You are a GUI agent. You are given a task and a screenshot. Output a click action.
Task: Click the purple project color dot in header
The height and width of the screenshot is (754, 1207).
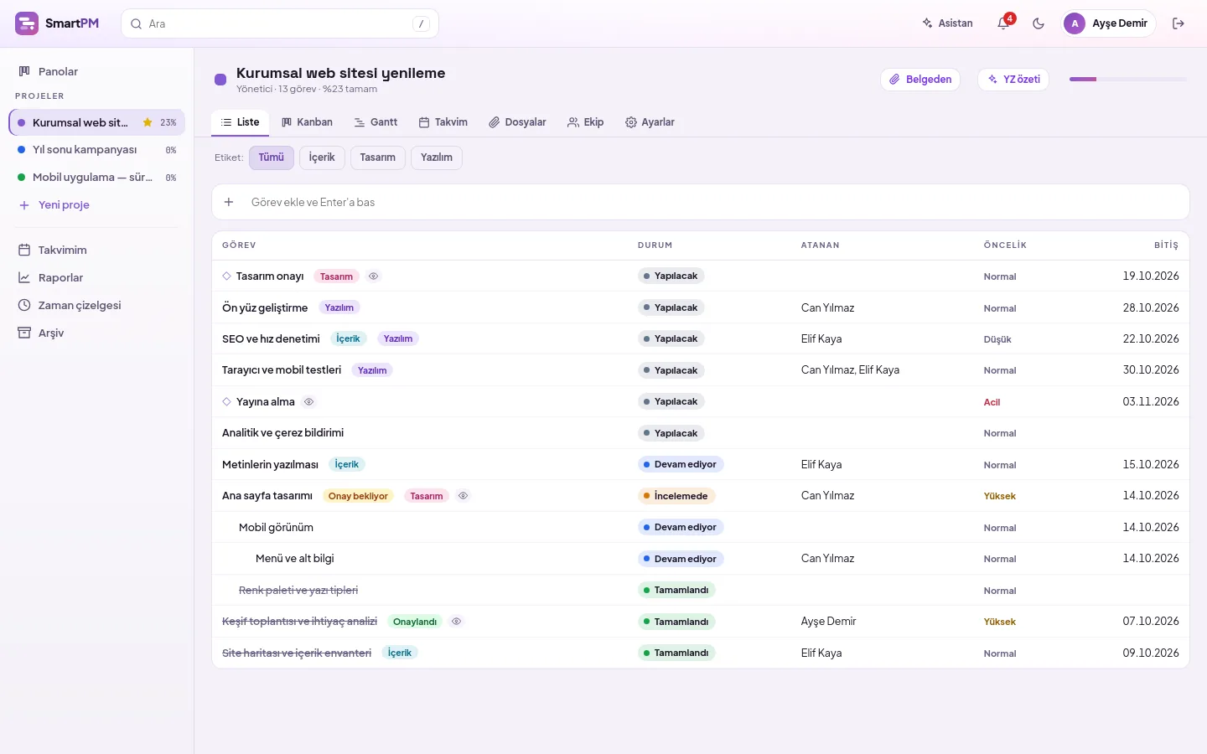click(x=220, y=80)
